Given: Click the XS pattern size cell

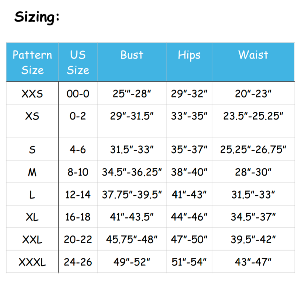Looking at the screenshot, I should coord(32,116).
